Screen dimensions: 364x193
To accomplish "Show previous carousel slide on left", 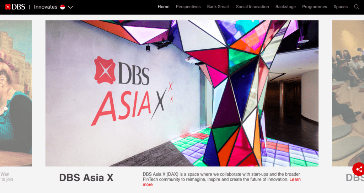I will click(x=16, y=93).
